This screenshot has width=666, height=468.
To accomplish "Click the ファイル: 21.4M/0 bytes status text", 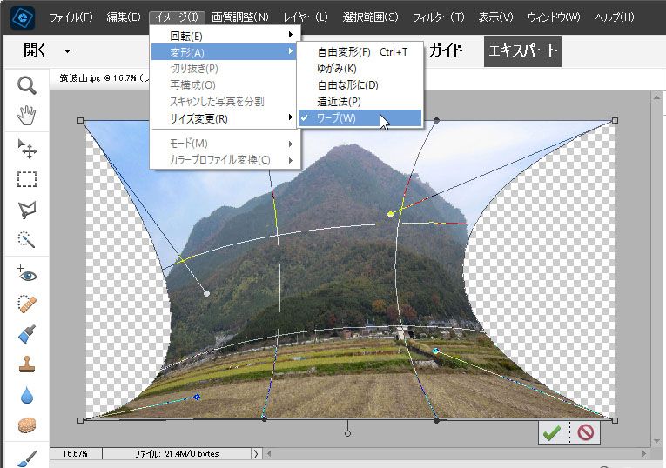I will coord(176,454).
